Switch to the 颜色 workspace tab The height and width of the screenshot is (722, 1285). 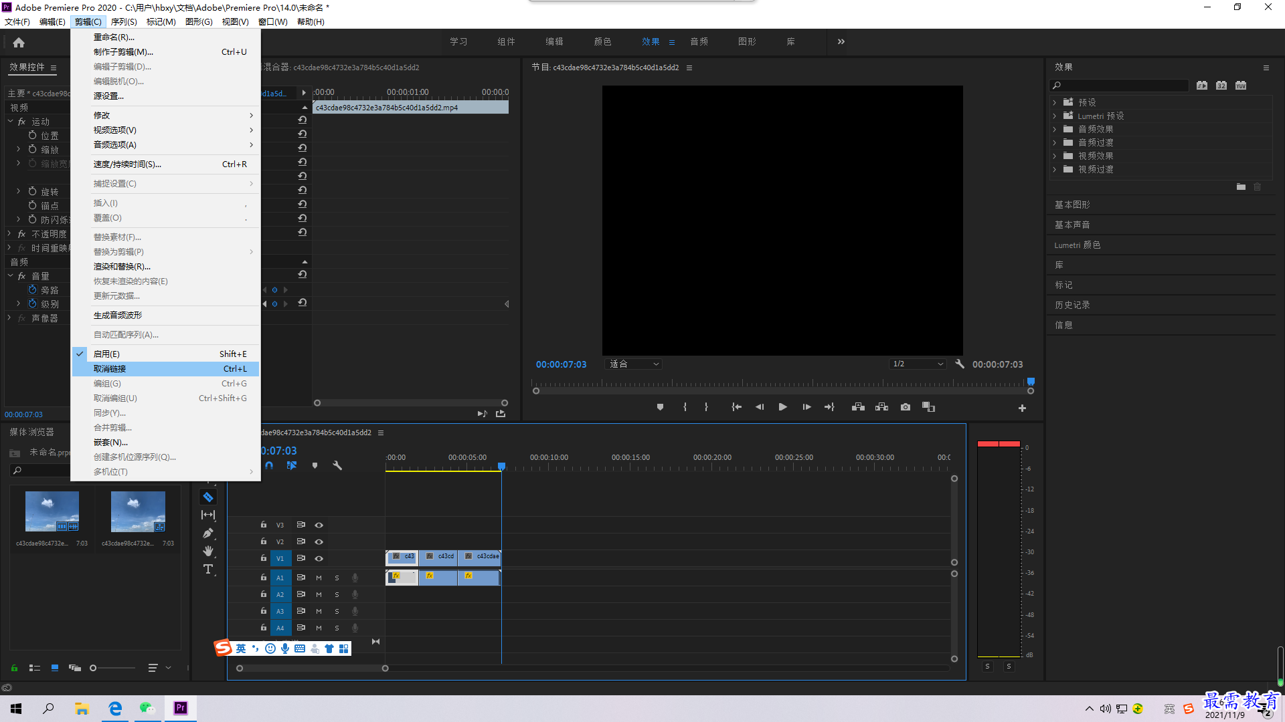602,41
